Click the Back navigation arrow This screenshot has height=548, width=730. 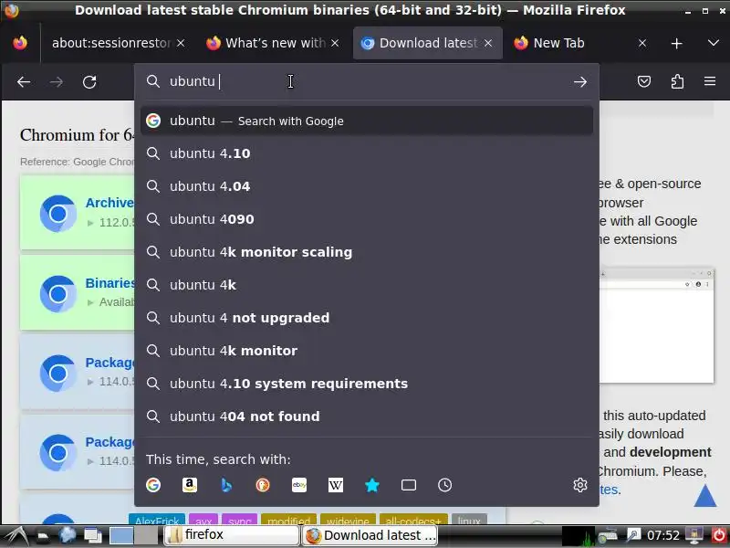24,82
